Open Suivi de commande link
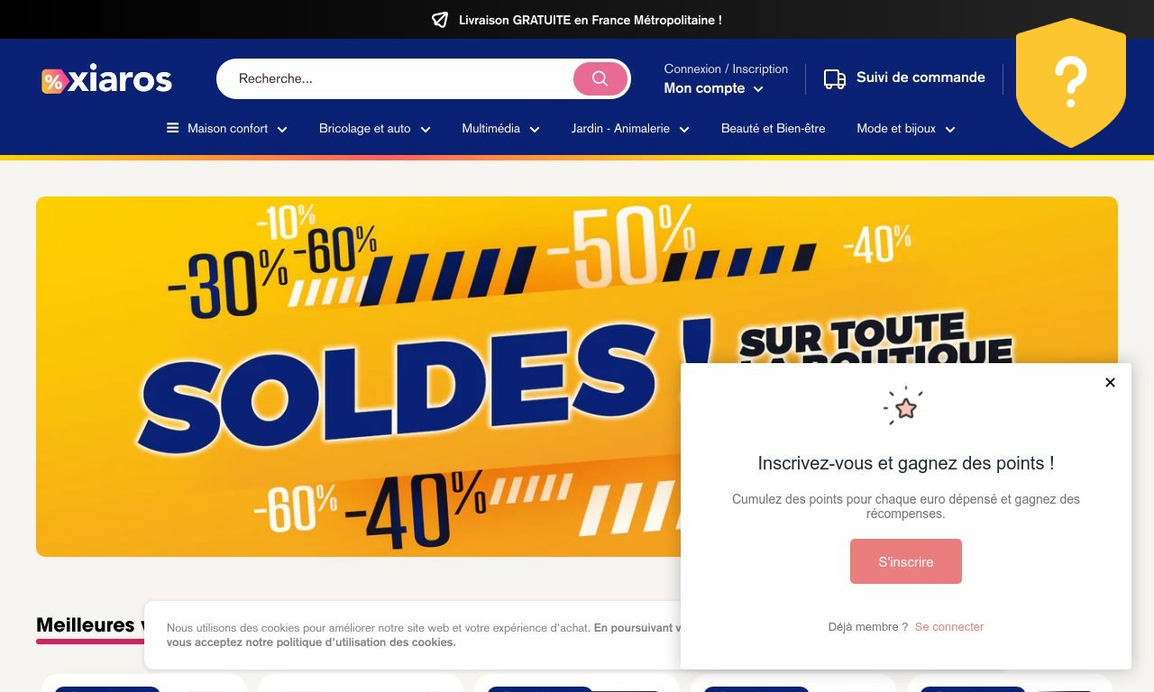Screen dimensions: 1154x692 (904, 78)
